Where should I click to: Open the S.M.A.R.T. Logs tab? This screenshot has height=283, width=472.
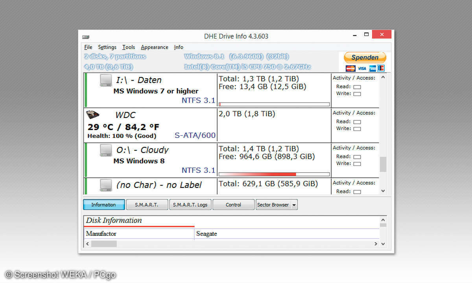pyautogui.click(x=190, y=205)
